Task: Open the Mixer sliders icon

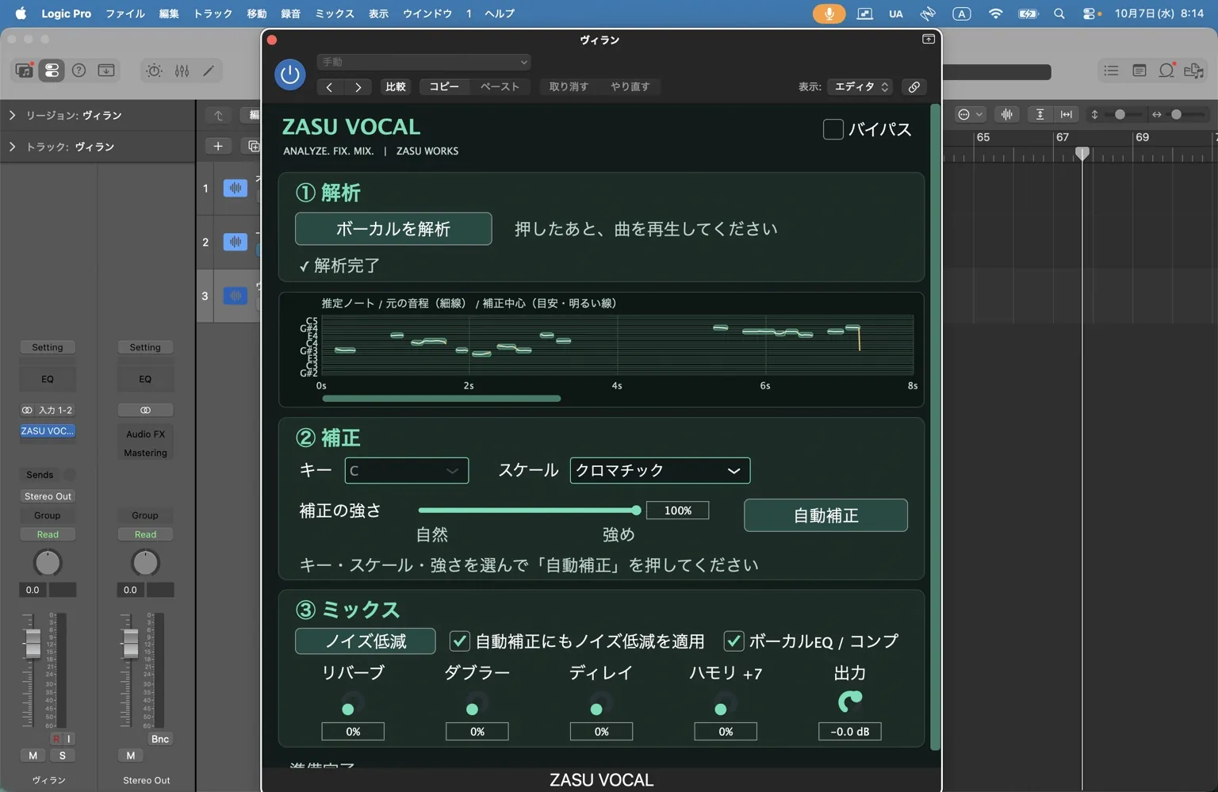Action: pyautogui.click(x=182, y=71)
